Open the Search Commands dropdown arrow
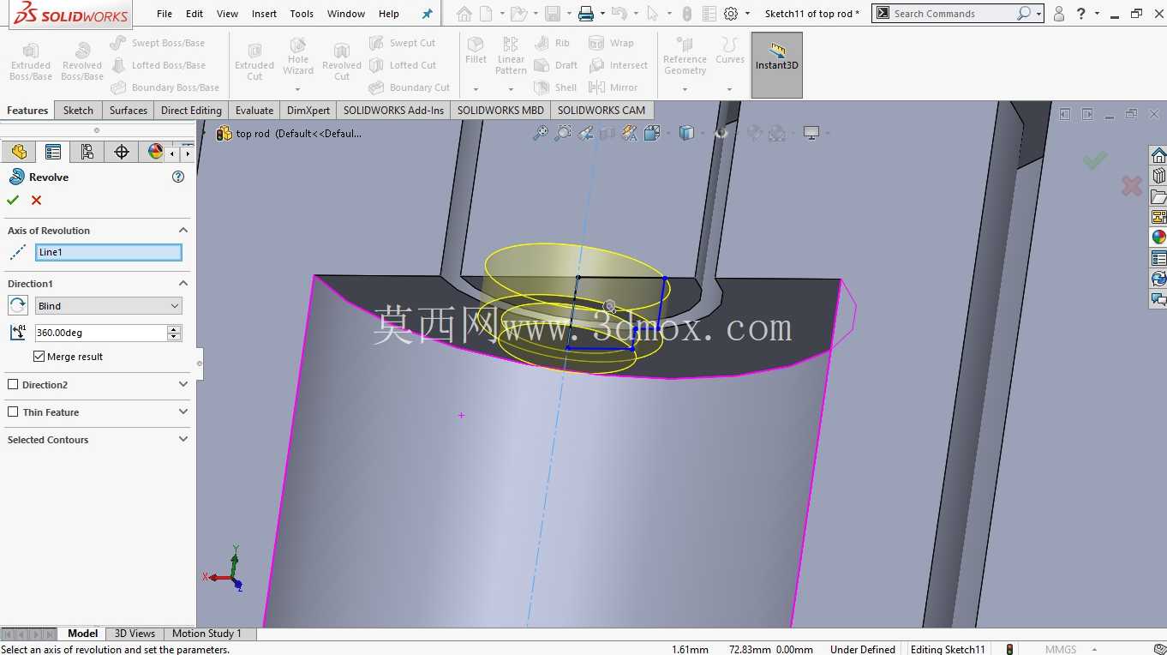 1038,14
